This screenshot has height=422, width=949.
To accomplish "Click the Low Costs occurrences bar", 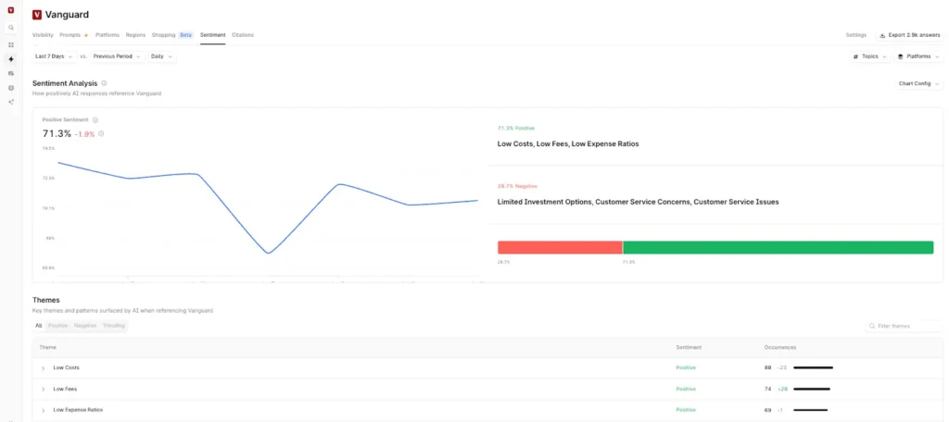I will point(814,367).
